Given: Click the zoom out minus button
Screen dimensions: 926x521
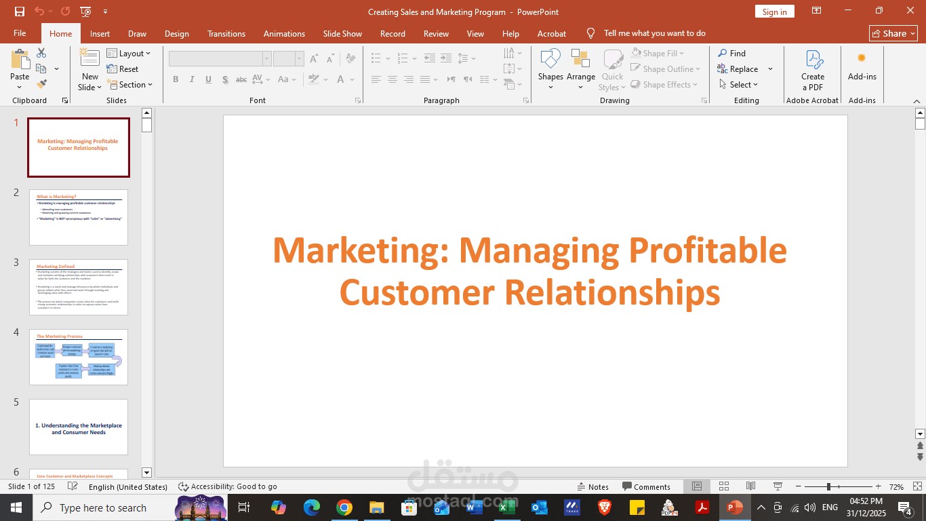Looking at the screenshot, I should click(x=799, y=486).
